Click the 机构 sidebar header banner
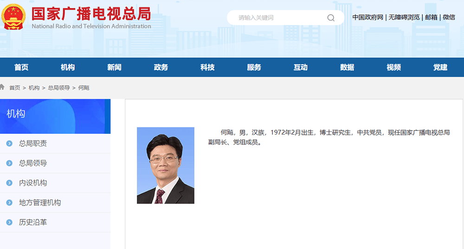 tap(55, 116)
